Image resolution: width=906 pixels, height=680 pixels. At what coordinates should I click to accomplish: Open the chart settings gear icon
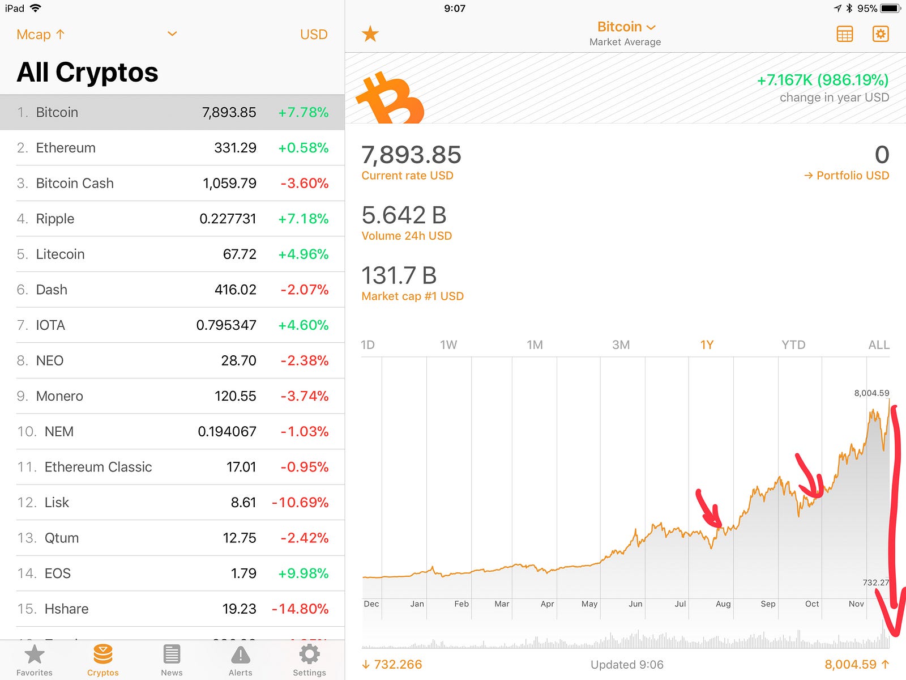[x=881, y=34]
